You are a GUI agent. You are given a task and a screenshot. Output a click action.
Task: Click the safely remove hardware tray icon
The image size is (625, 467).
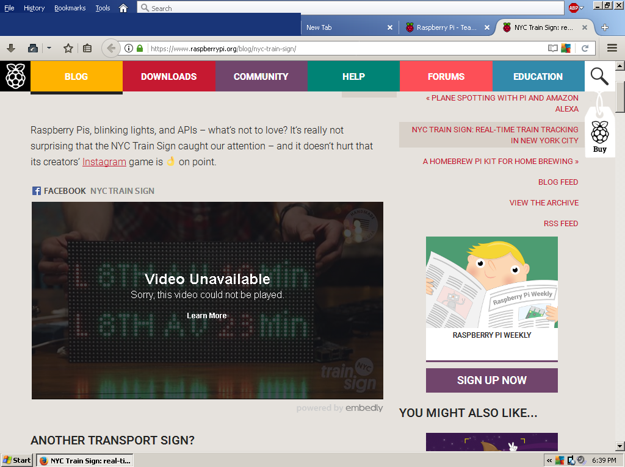coord(571,461)
